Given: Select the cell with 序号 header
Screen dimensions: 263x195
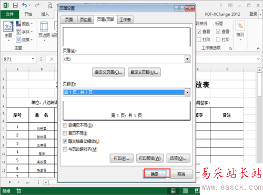Looking at the screenshot, I should [x=17, y=115].
